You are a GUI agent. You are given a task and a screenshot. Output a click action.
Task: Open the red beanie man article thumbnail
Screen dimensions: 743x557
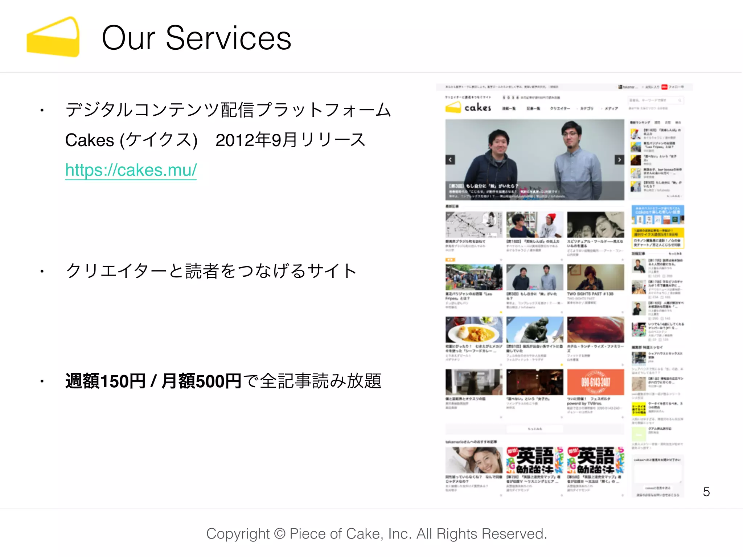535,224
